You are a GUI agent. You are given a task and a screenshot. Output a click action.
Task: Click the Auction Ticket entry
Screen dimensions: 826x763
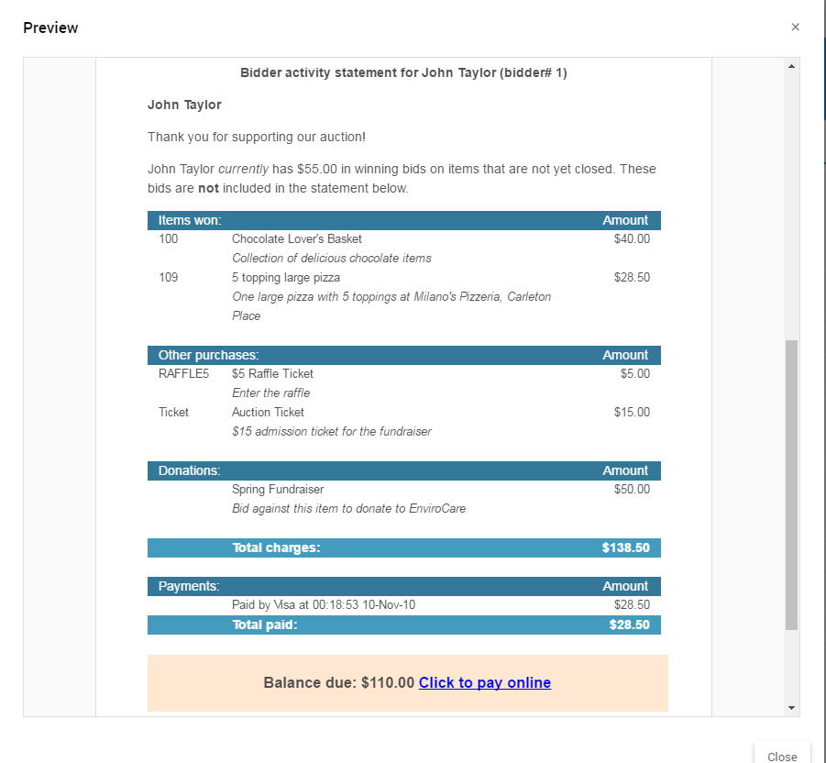pos(268,413)
